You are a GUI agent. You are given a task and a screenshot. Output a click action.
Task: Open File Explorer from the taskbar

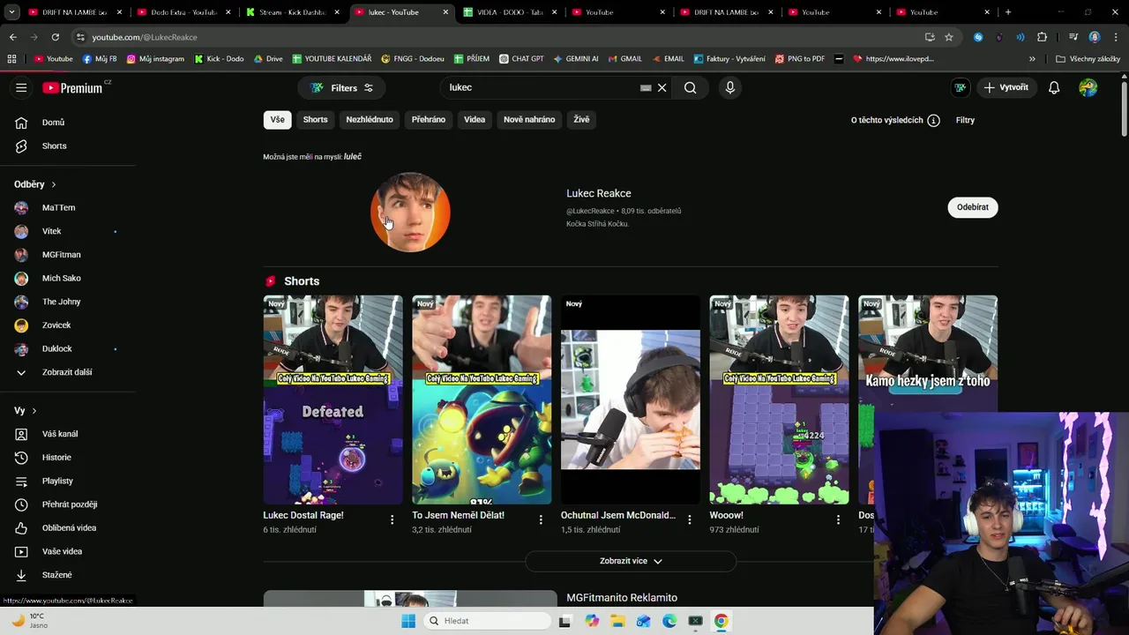click(x=617, y=621)
